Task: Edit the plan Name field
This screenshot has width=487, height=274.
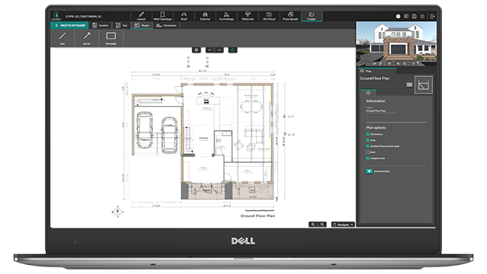Action: (x=381, y=111)
